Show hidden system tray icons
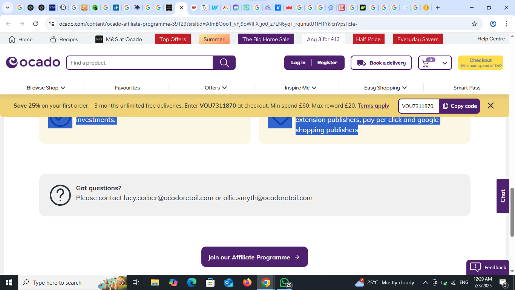The width and height of the screenshot is (515, 290). click(426, 282)
